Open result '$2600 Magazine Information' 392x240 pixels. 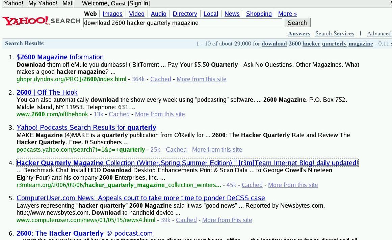[60, 57]
